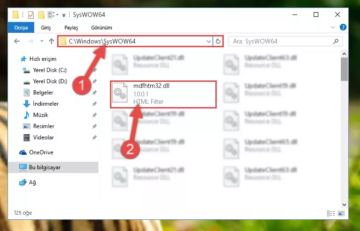This screenshot has height=231, width=360.
Task: Open Videolar folder in sidebar
Action: click(44, 137)
